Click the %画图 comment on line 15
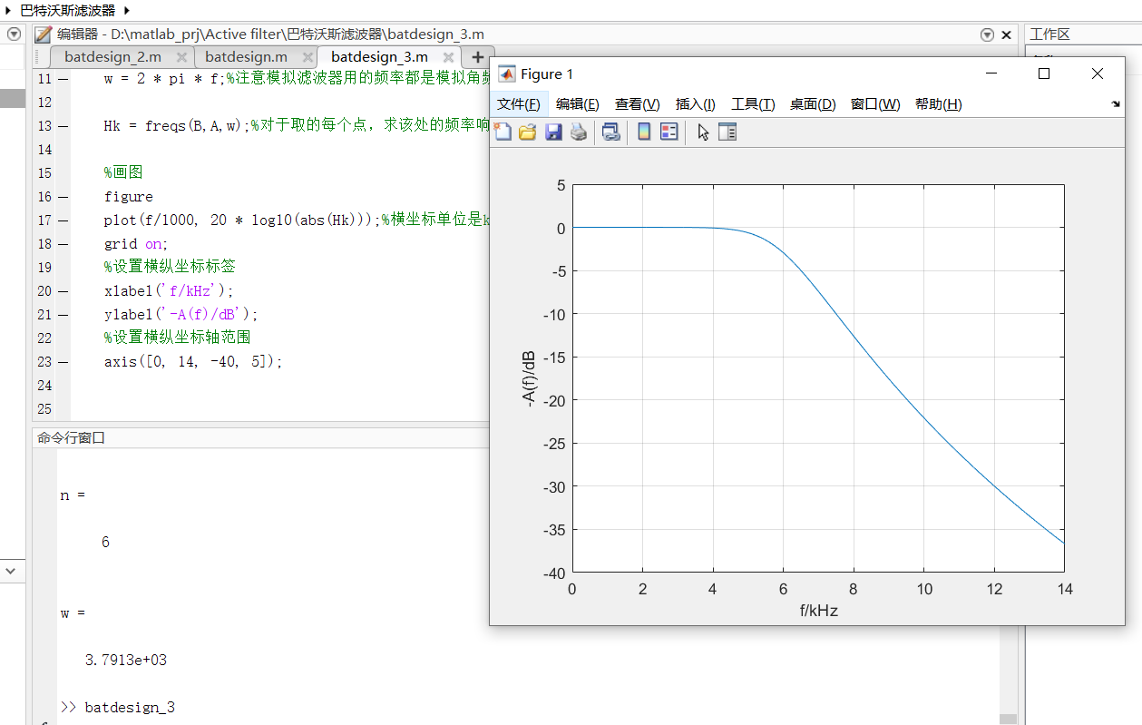 click(123, 172)
